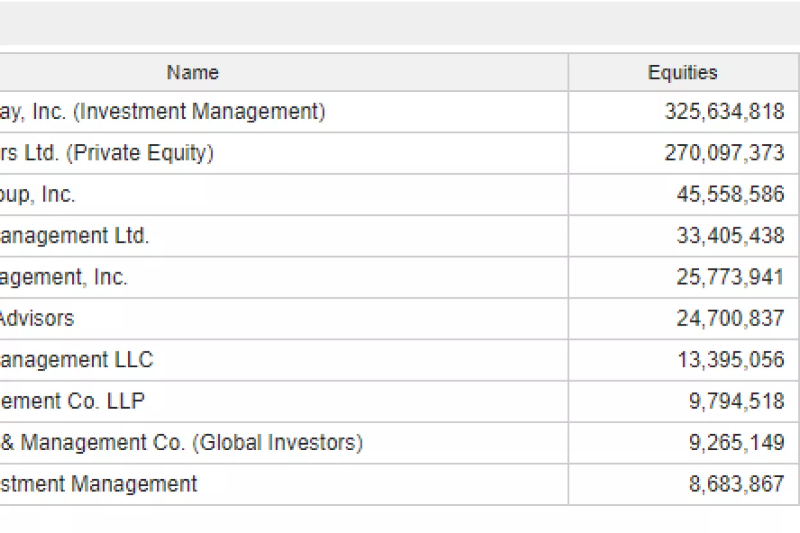Screen dimensions: 800x533
Task: Click the Equities column header
Action: point(682,72)
